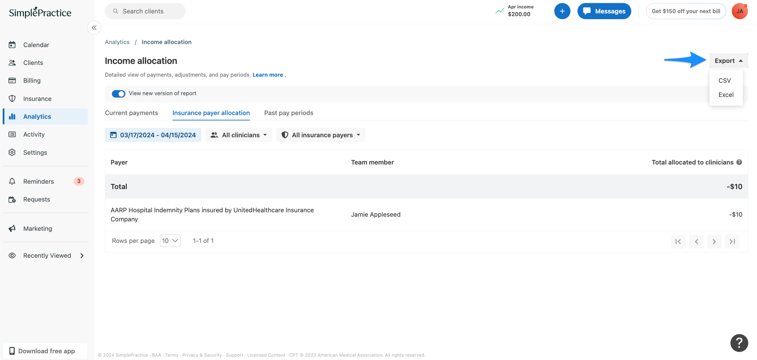This screenshot has width=757, height=360.
Task: Click the Calendar icon in sidebar
Action: (x=12, y=45)
